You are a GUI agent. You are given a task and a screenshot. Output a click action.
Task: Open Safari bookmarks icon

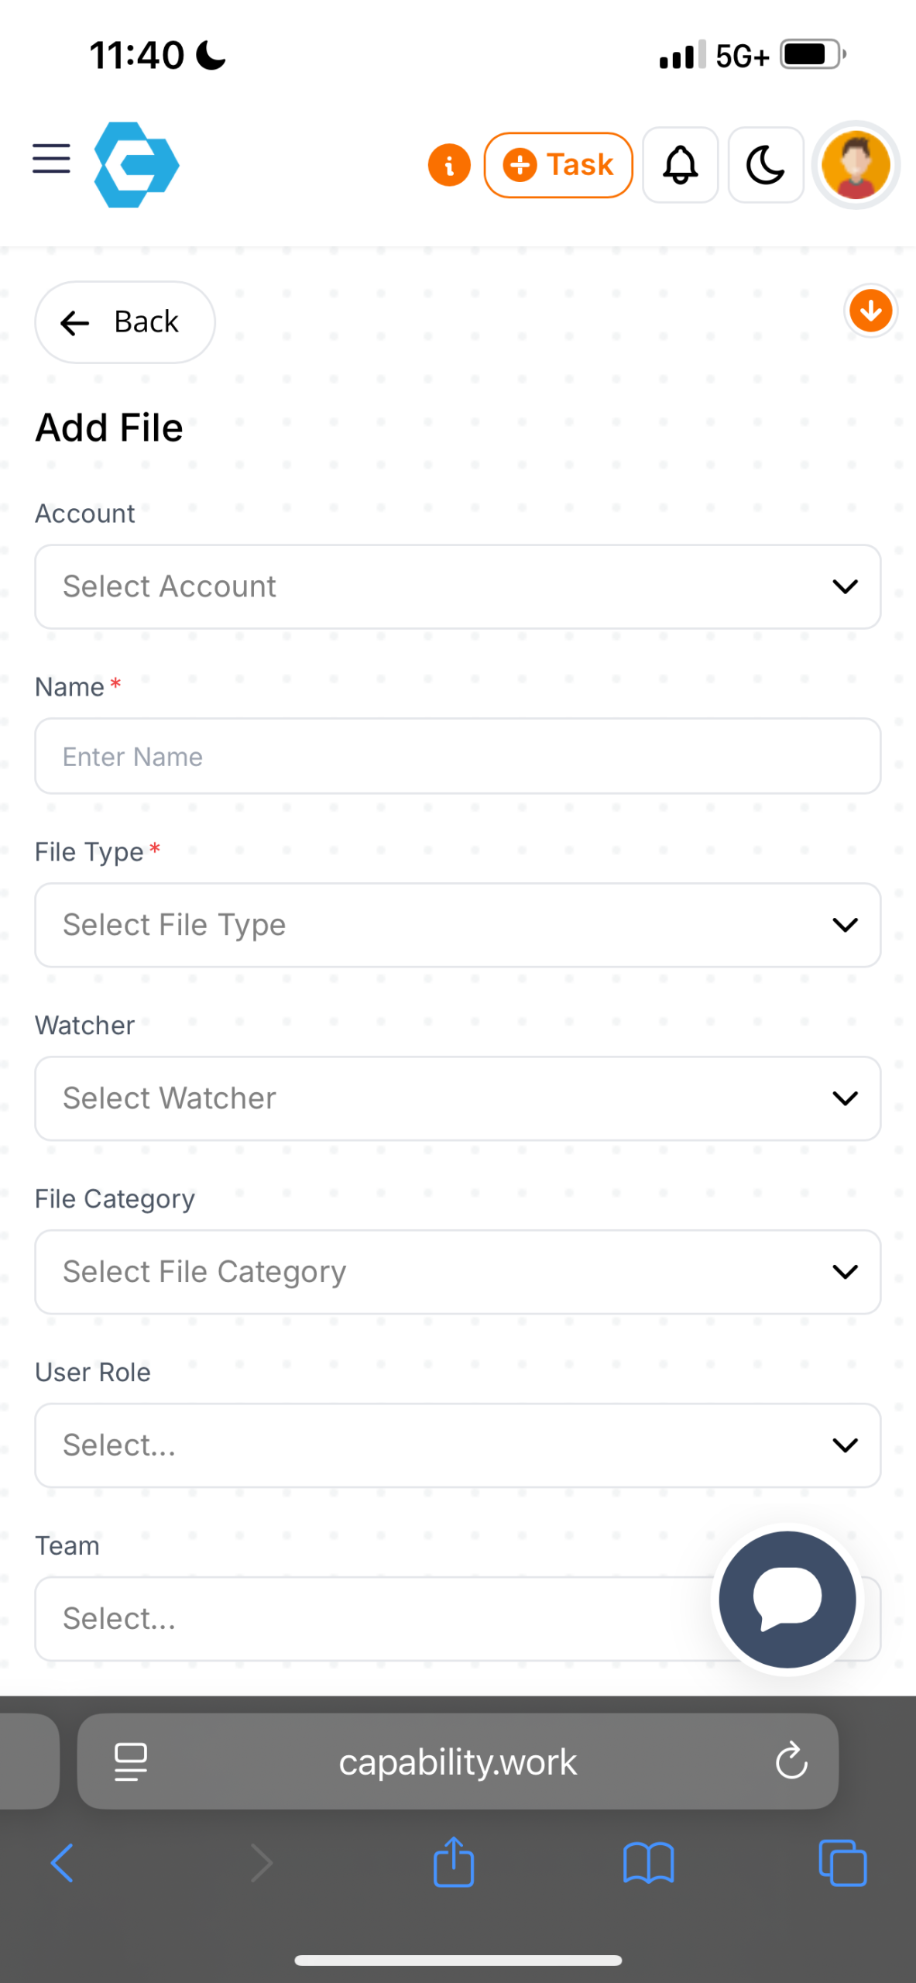(648, 1862)
